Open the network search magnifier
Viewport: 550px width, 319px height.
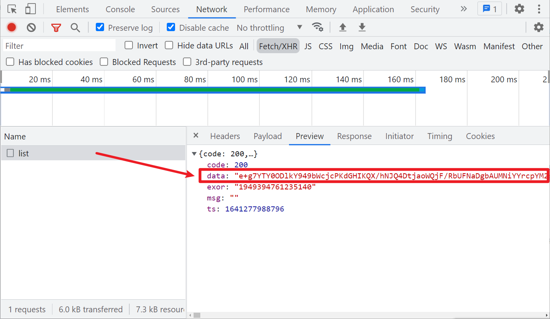[x=75, y=28]
